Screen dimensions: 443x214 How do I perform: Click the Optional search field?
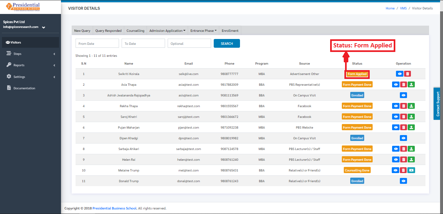tap(189, 44)
